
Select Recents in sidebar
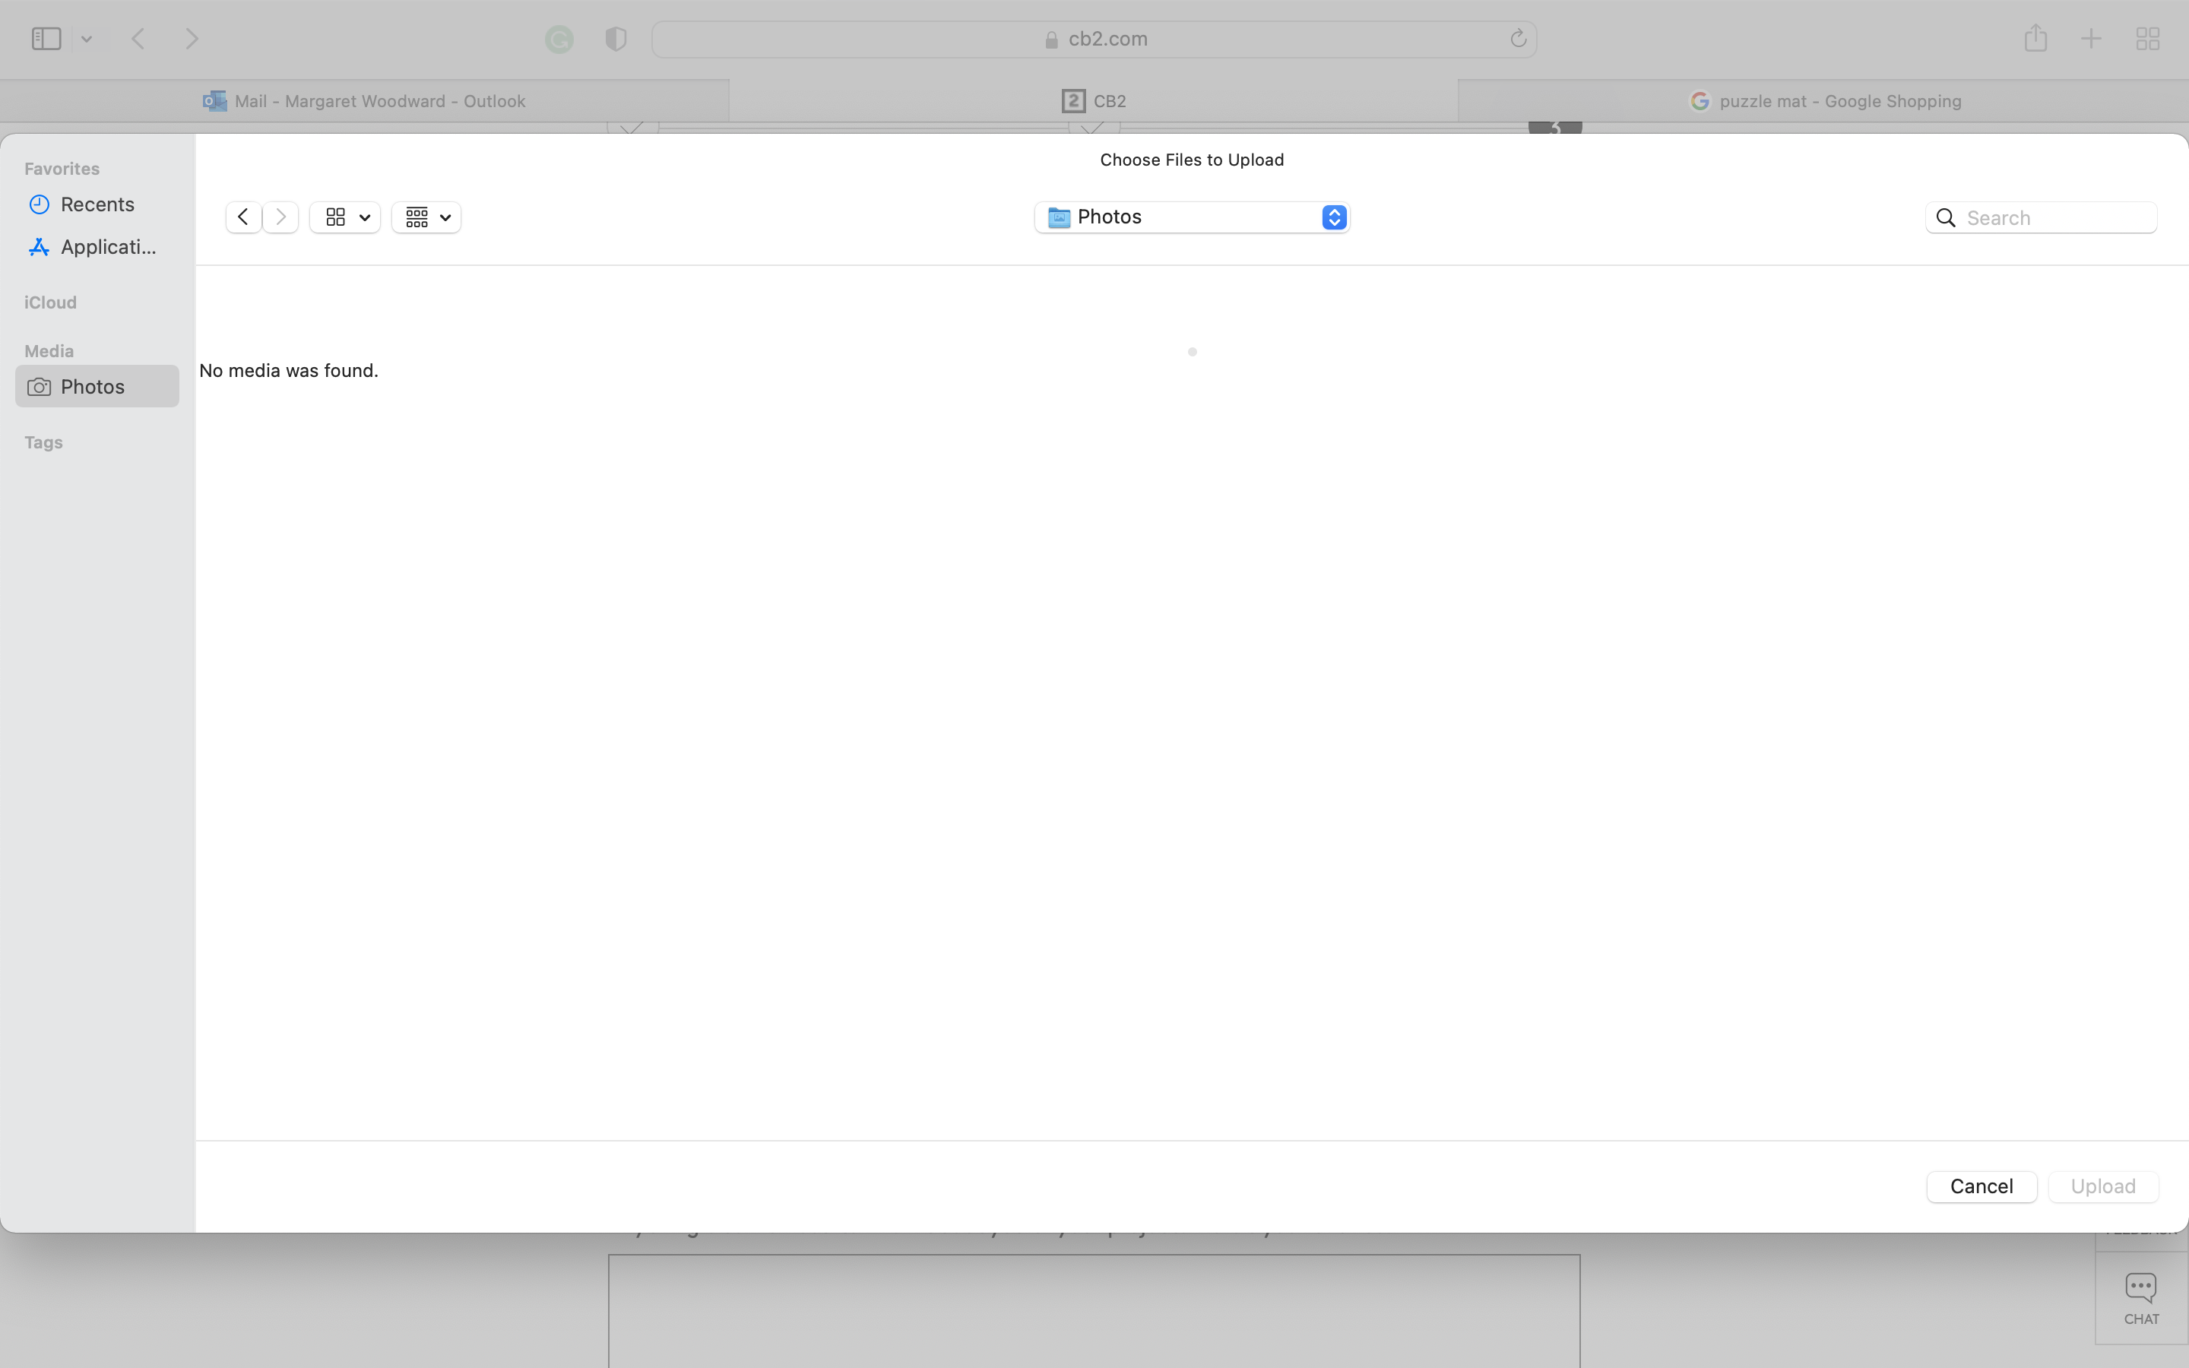click(x=97, y=204)
